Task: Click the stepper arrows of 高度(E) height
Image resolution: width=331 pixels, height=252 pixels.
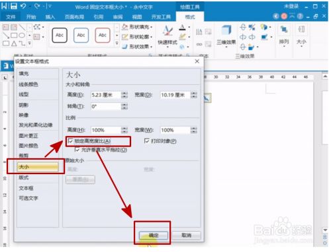Action: tap(124, 95)
